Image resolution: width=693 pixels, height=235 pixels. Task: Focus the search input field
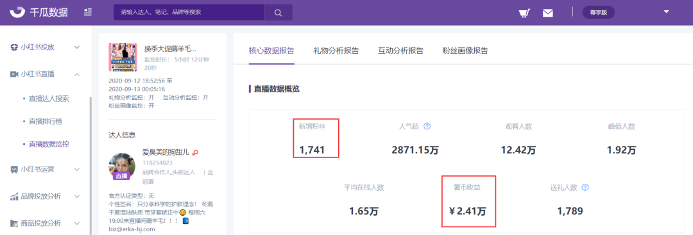pos(189,12)
